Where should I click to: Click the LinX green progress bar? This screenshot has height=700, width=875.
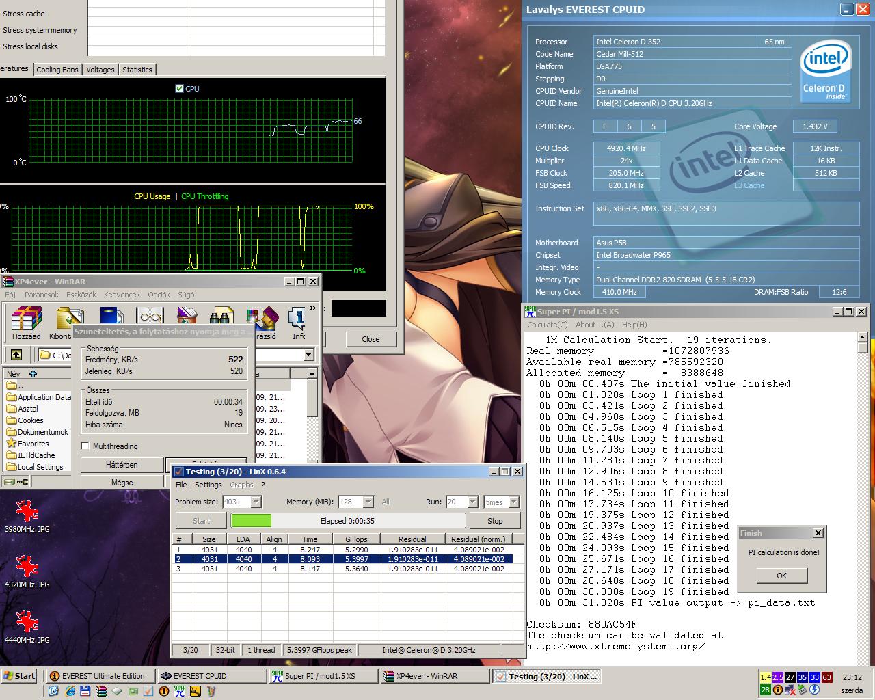click(252, 521)
